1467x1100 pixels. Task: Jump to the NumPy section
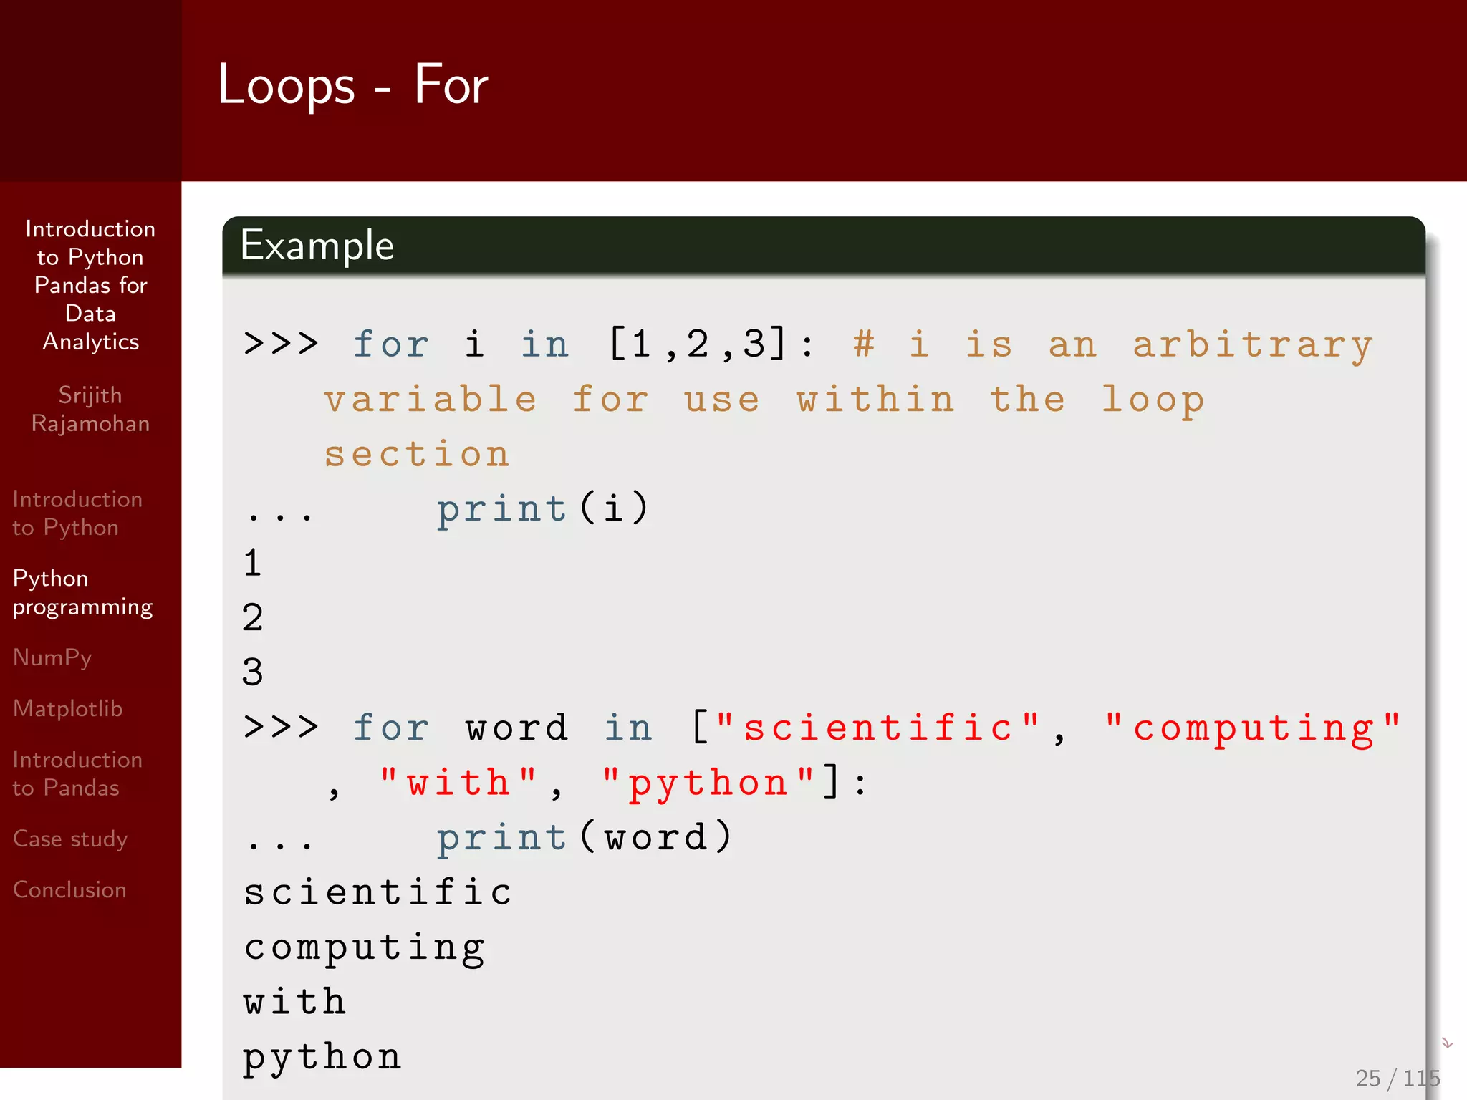coord(52,657)
